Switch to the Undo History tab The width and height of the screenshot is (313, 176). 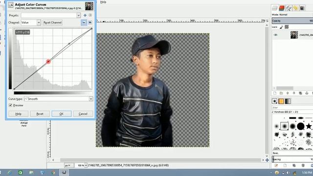coord(295,8)
